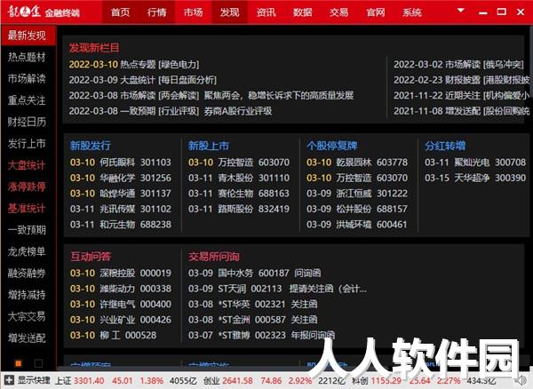Click the plus icon beside 显示快捷
533x389 pixels.
pyautogui.click(x=9, y=380)
